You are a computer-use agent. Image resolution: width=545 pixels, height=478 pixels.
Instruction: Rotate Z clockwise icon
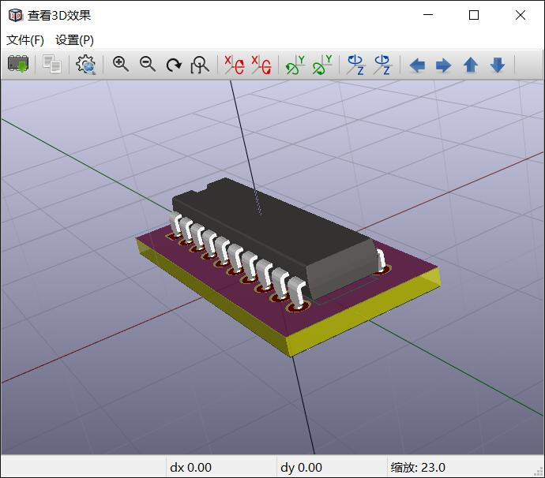point(356,65)
